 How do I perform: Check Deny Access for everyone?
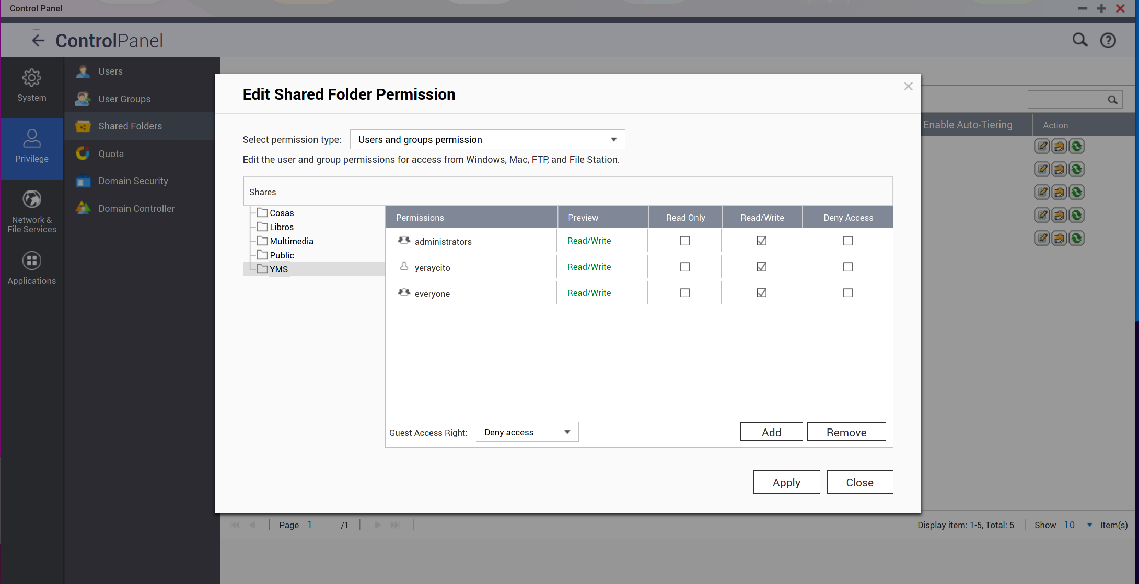(847, 293)
